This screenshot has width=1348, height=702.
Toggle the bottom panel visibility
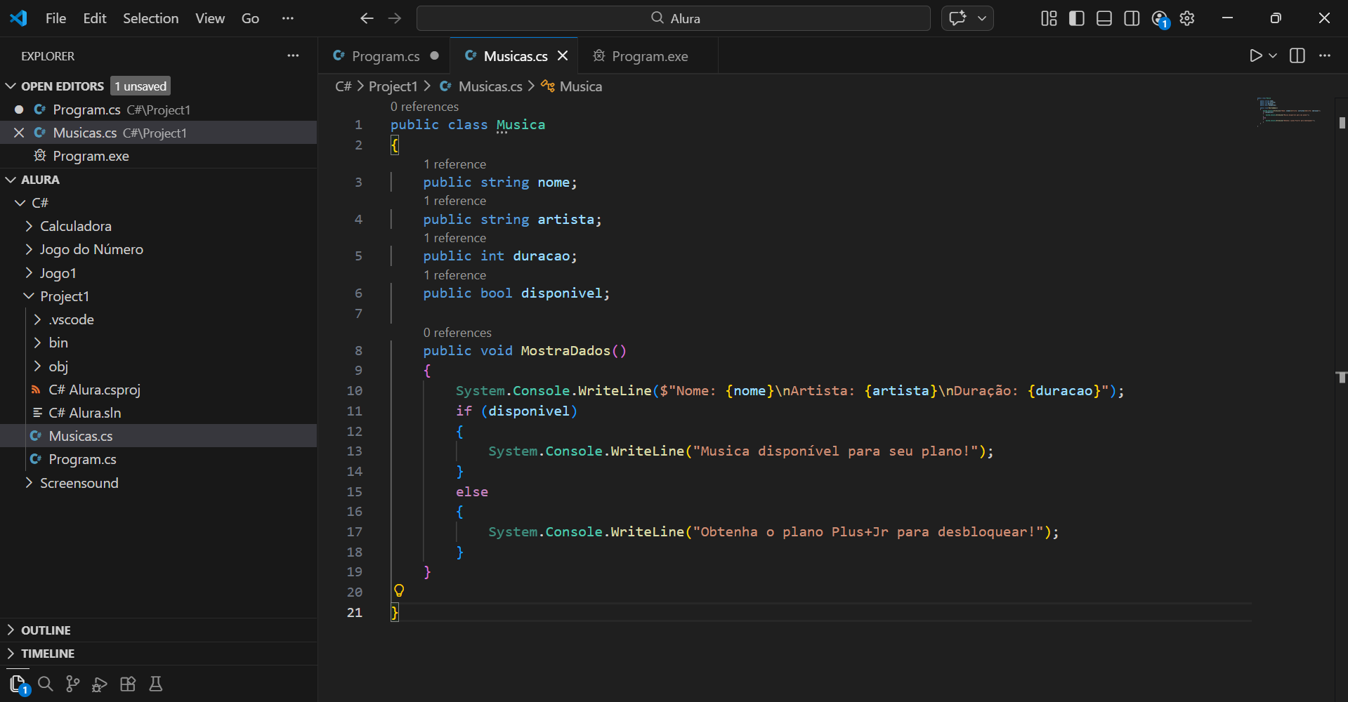click(x=1104, y=18)
